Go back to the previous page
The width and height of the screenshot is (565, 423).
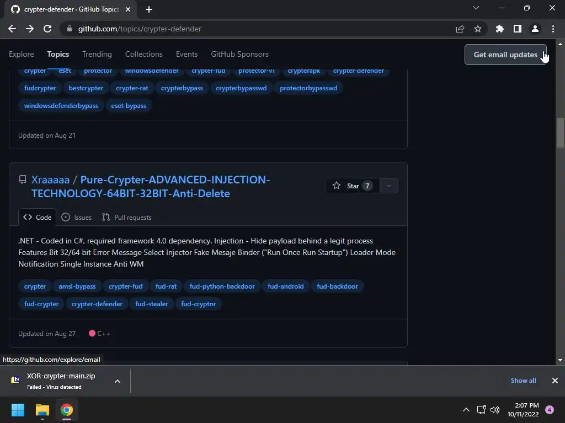coord(12,29)
